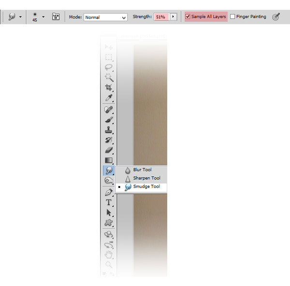Screen dimensions: 290x286
Task: Select the Custom Shape tool
Action: point(109,223)
